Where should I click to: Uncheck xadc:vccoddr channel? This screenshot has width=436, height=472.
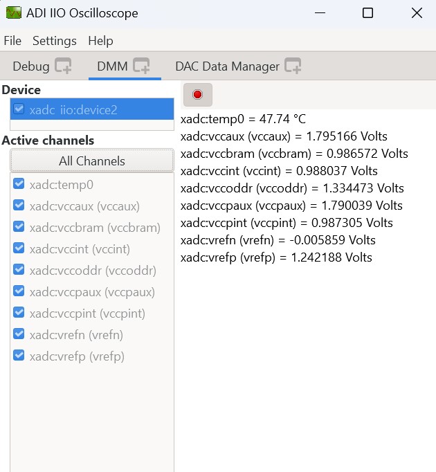(x=19, y=269)
